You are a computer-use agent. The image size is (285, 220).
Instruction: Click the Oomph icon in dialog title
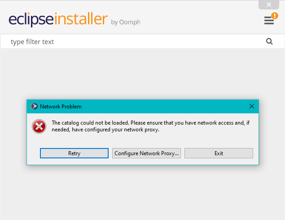[x=34, y=106]
